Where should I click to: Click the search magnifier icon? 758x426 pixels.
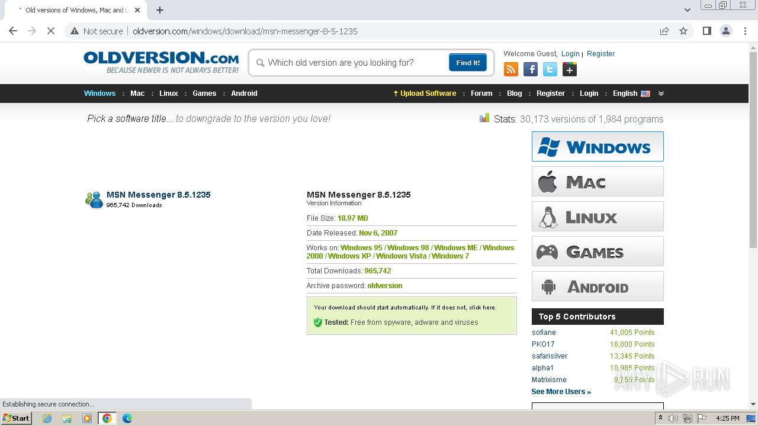tap(260, 63)
